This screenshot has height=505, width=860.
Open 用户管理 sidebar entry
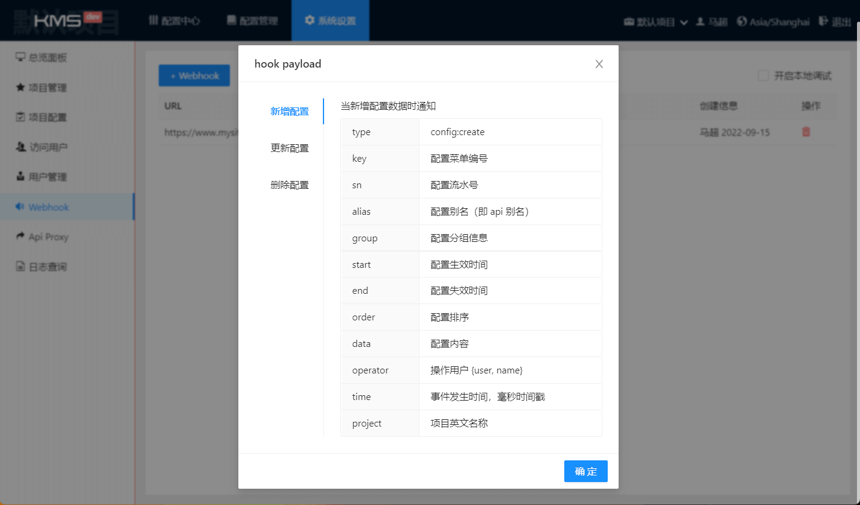(x=48, y=177)
